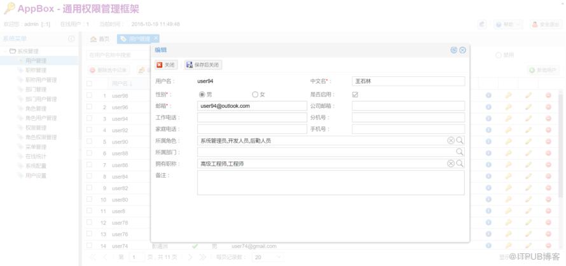Image resolution: width=566 pixels, height=266 pixels.
Task: Check the row checkbox for user94
Action: [x=89, y=119]
